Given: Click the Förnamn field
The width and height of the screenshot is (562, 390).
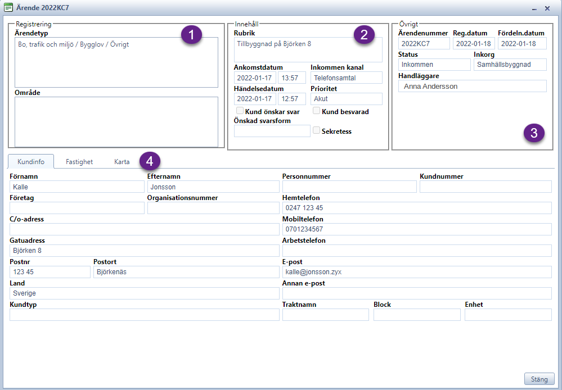Looking at the screenshot, I should (x=77, y=187).
